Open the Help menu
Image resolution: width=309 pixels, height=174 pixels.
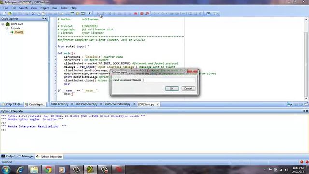(73, 8)
